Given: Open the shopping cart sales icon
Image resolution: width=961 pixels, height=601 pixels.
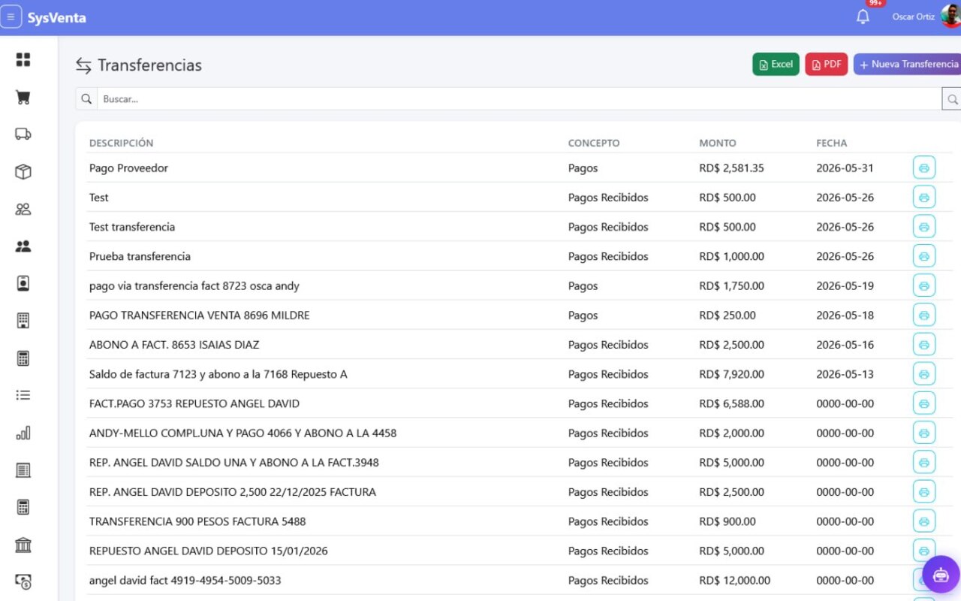Looking at the screenshot, I should click(x=23, y=97).
